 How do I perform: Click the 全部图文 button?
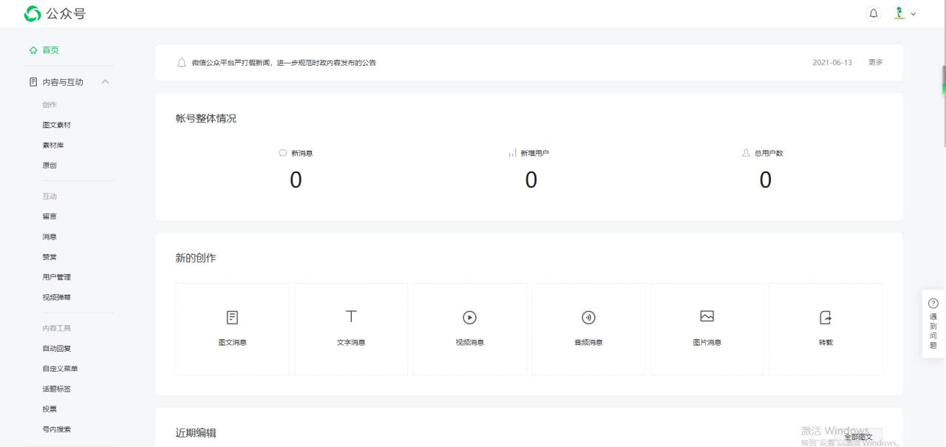(858, 437)
